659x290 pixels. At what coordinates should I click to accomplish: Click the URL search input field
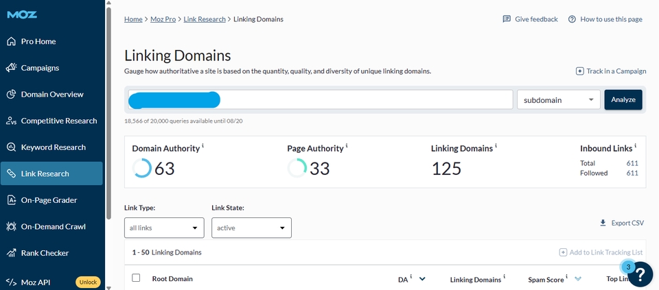(x=321, y=100)
